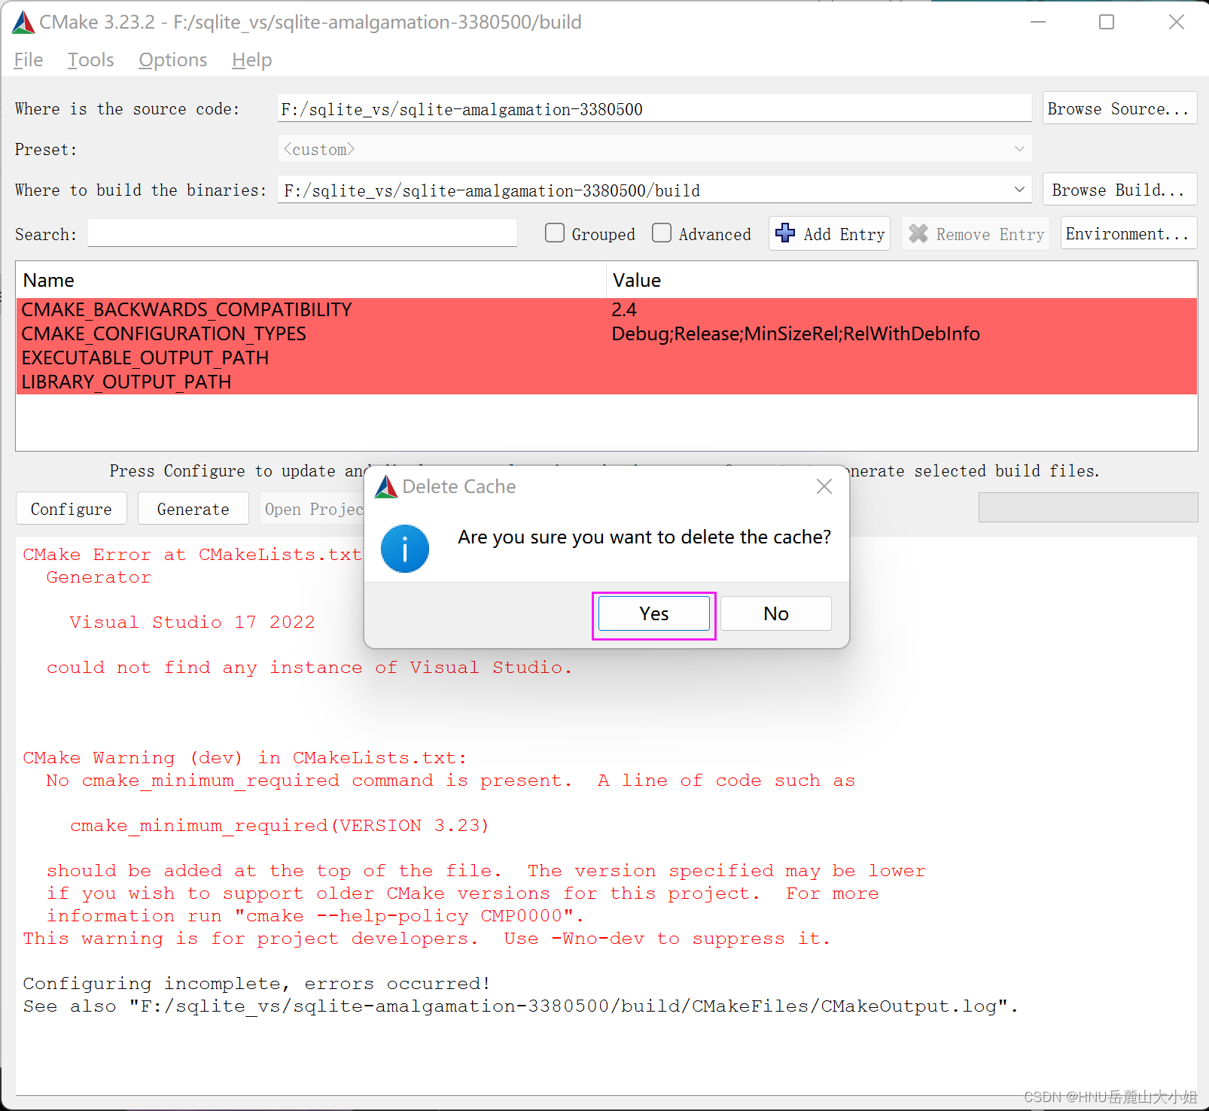This screenshot has width=1209, height=1111.
Task: Maximize the CMake window
Action: pyautogui.click(x=1107, y=23)
